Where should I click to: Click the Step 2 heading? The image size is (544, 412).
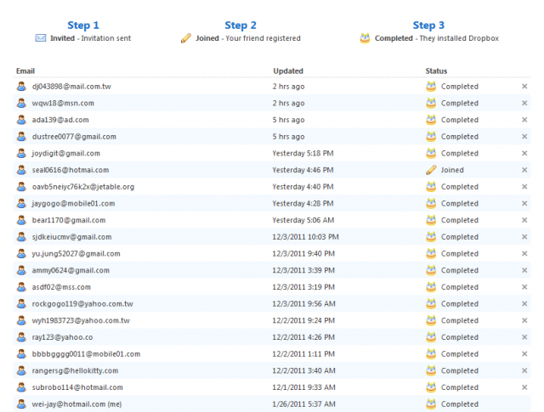241,25
